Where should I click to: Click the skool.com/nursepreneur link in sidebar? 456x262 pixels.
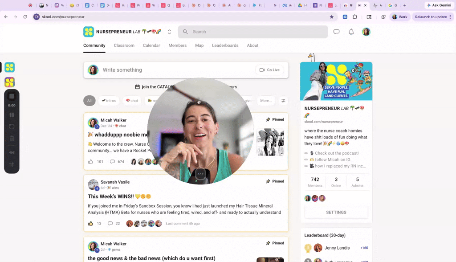pos(323,122)
